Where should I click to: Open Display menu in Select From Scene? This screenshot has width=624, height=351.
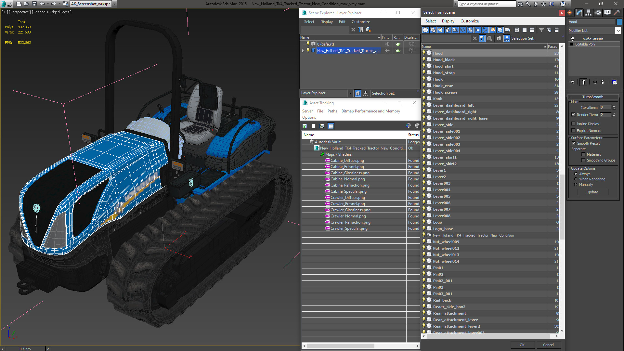(448, 21)
